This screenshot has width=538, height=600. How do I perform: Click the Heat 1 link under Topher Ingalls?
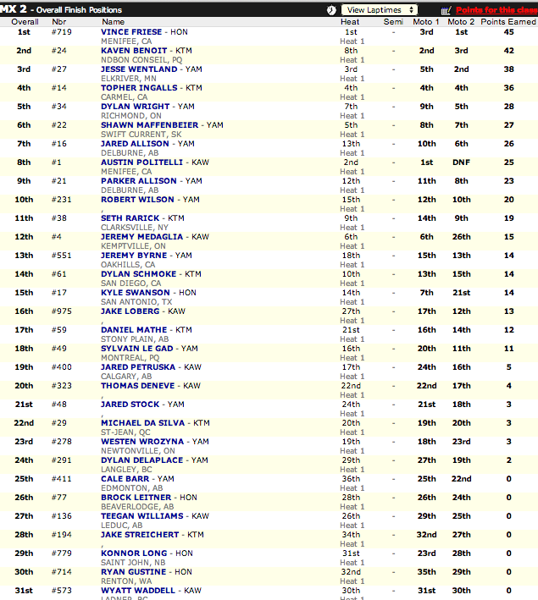coord(352,96)
